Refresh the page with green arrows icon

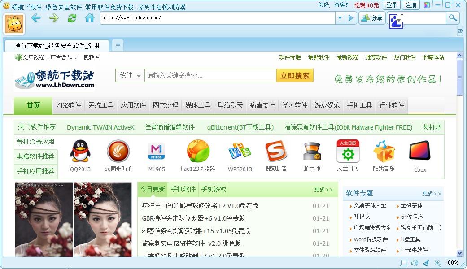[72, 18]
